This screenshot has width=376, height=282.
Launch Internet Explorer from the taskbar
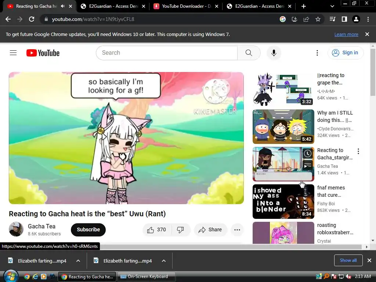click(35, 276)
